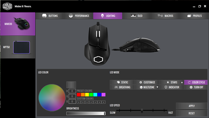The image size is (209, 118).
Task: Enable the Stars LED mode
Action: (x=172, y=82)
